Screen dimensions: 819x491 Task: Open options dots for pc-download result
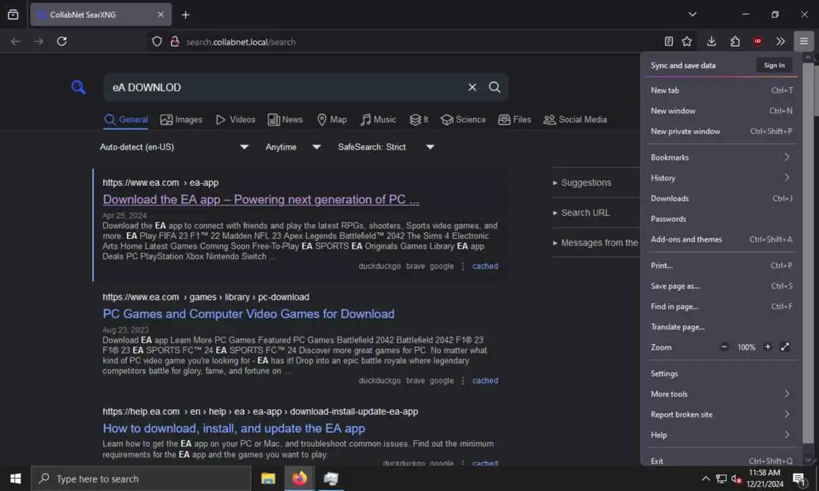[463, 380]
